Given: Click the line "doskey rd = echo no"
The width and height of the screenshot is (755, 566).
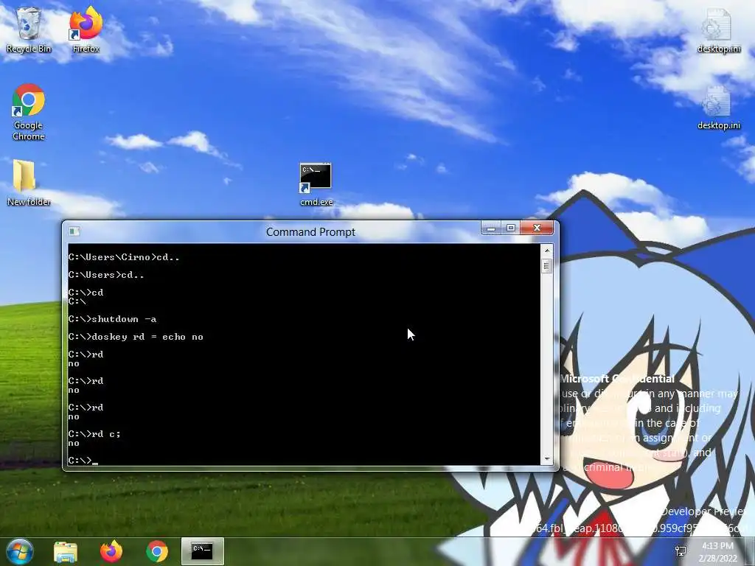Looking at the screenshot, I should [147, 337].
